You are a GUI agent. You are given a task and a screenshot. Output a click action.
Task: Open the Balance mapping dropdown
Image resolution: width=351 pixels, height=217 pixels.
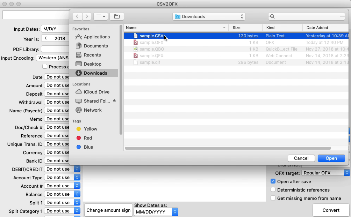click(62, 194)
